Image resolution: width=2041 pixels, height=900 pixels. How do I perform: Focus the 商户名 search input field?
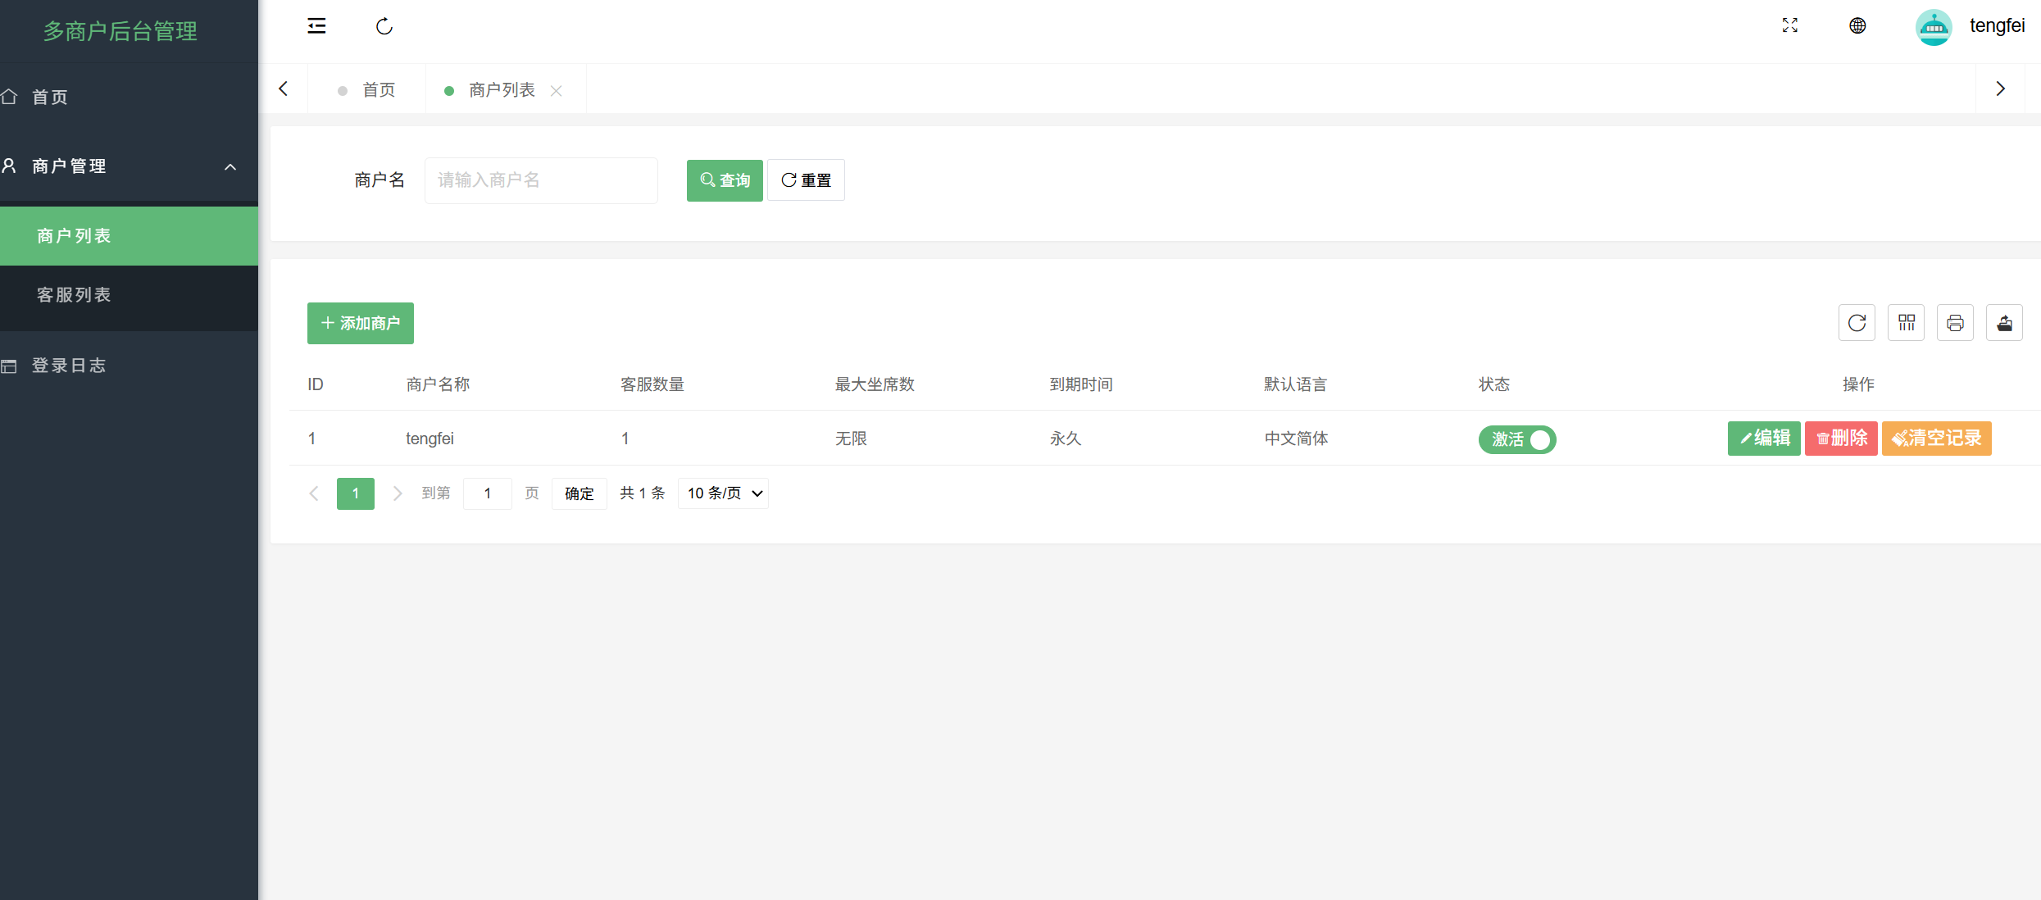click(x=541, y=180)
